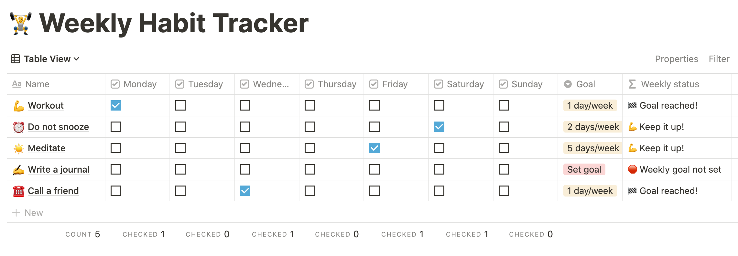The image size is (738, 256).
Task: Click the writing hand icon for Write a journal
Action: tap(19, 170)
